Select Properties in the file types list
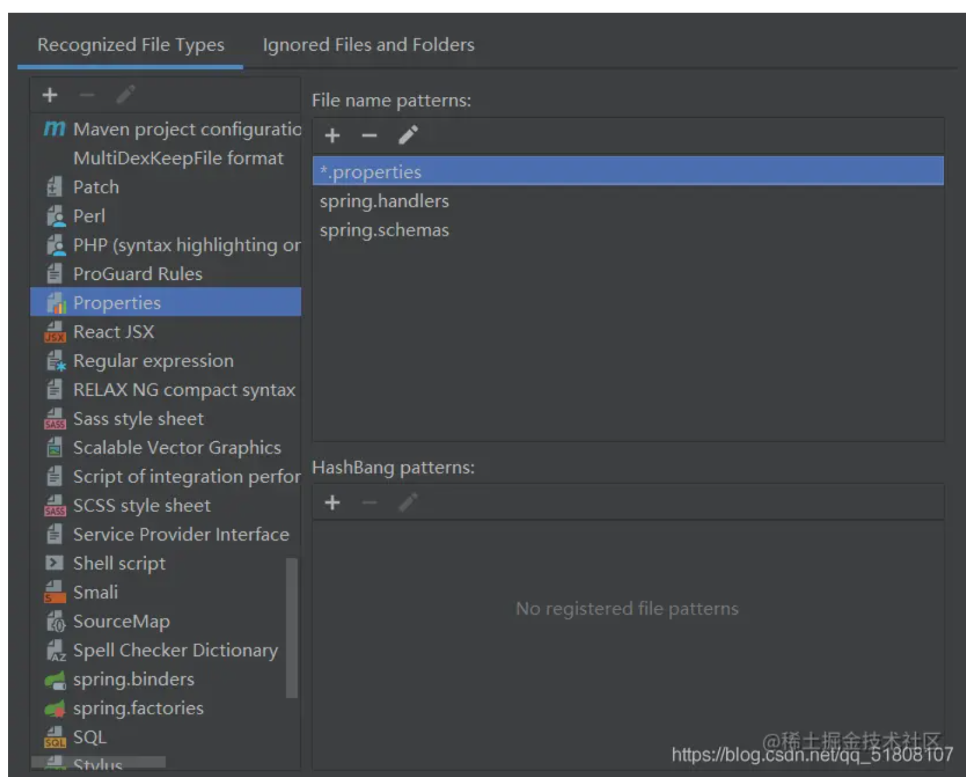969x780 pixels. (x=117, y=303)
